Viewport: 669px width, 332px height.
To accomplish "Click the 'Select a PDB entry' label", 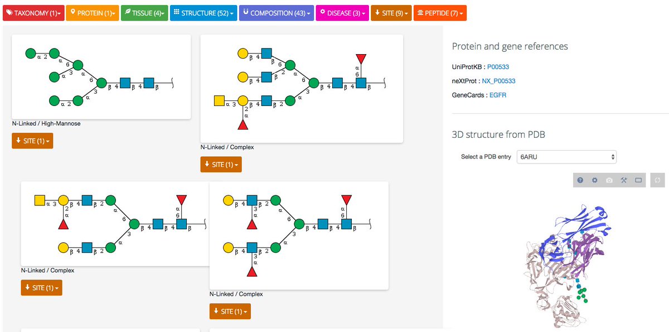I will pos(486,157).
